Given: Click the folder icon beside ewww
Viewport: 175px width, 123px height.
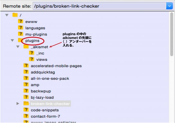Looking at the screenshot, I should coord(20,21).
